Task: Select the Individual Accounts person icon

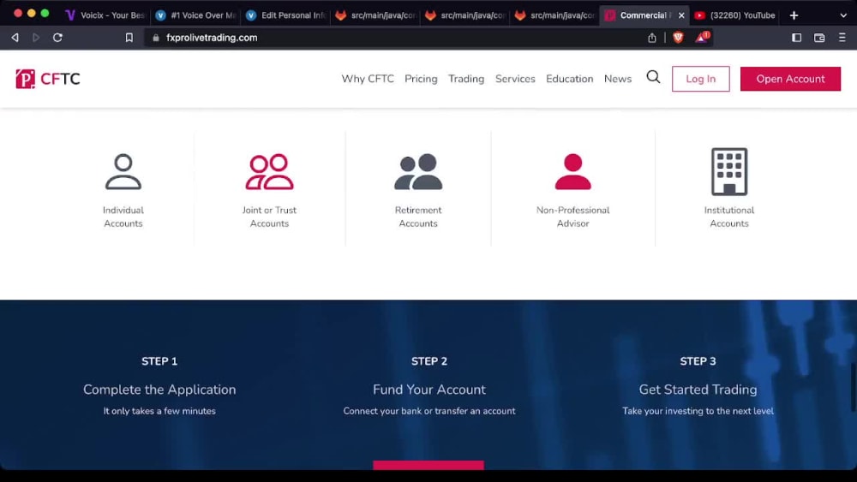Action: click(123, 171)
